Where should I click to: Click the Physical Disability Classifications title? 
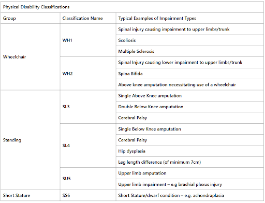(36, 7)
